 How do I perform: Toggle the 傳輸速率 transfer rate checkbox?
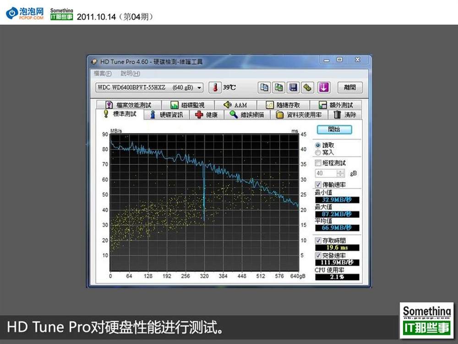318,184
